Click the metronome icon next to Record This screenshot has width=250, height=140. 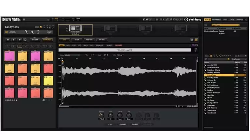tap(25, 40)
